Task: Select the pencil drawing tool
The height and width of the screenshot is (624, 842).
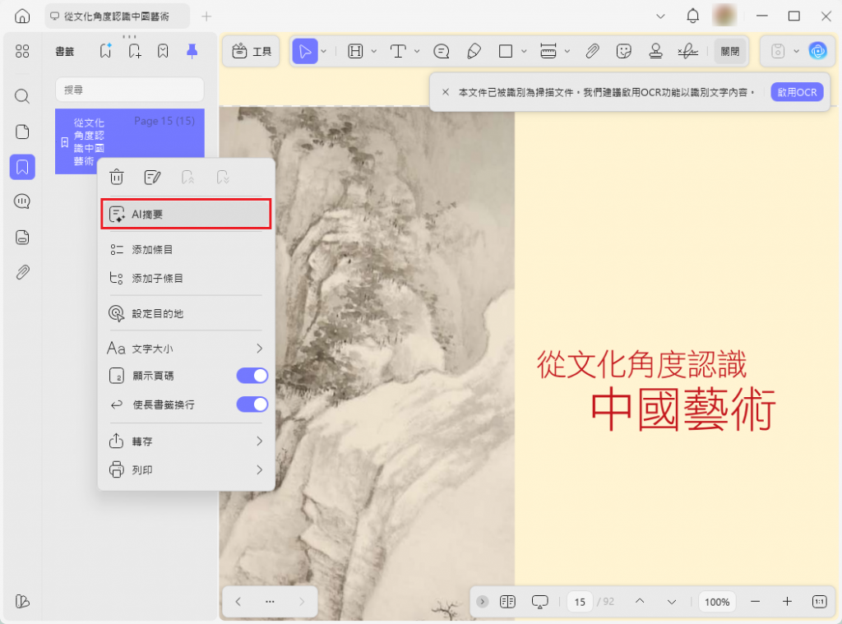Action: (x=474, y=51)
